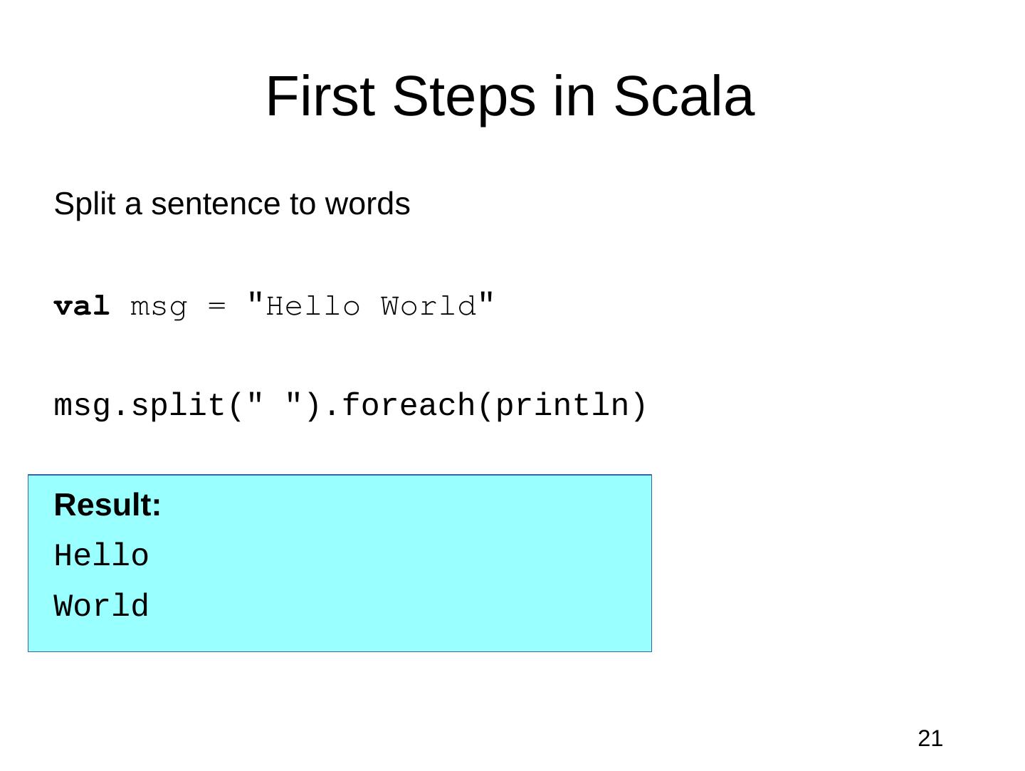
Task: Click the word "Scala" in the title
Action: click(x=683, y=97)
